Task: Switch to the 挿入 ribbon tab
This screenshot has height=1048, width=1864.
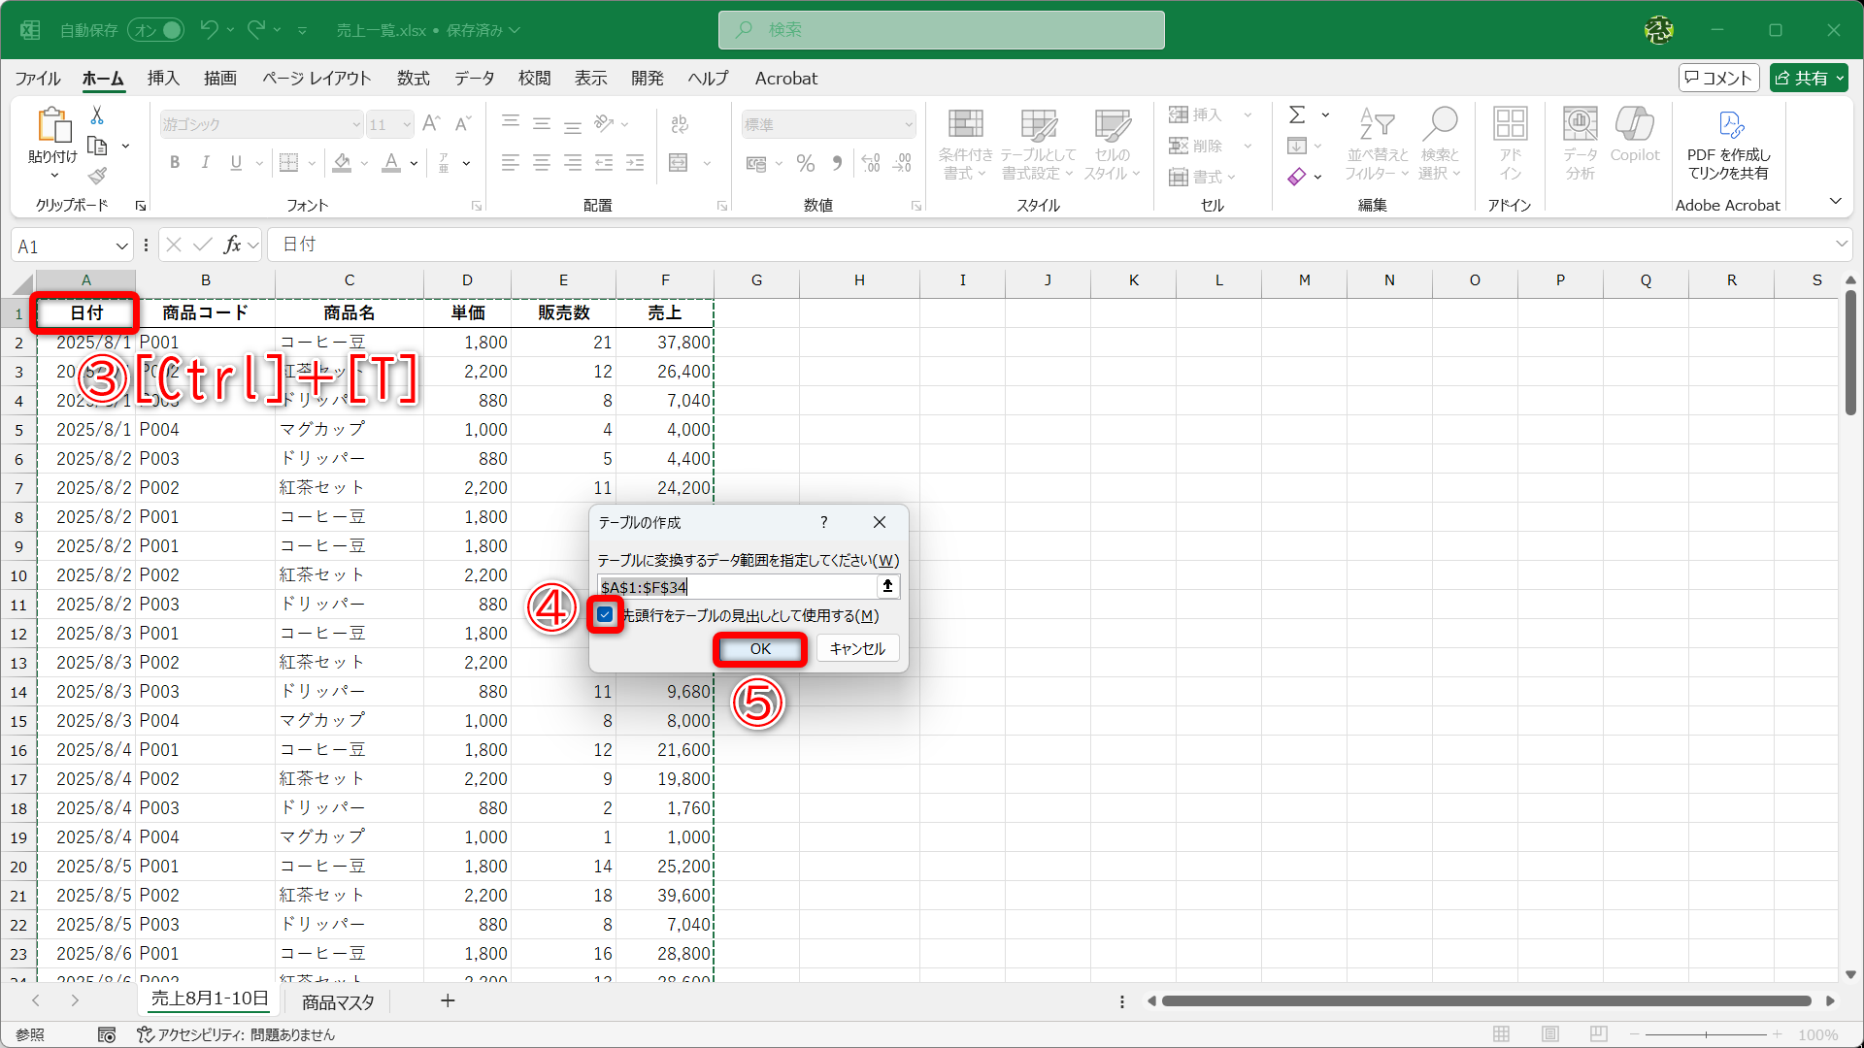Action: 162,79
